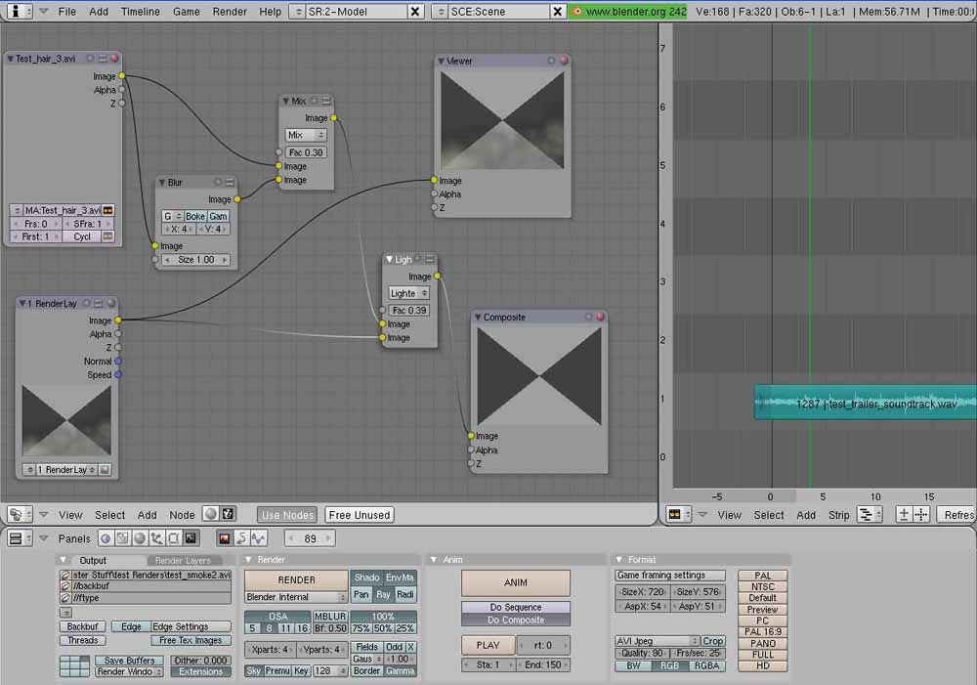Apply the PAL 16:9 format preset
This screenshot has height=685, width=977.
(x=763, y=632)
